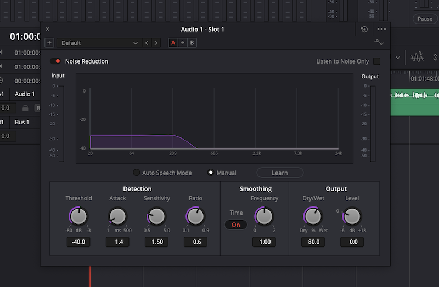The image size is (439, 287).
Task: Edit Threshold value field -40.0
Action: click(x=78, y=242)
